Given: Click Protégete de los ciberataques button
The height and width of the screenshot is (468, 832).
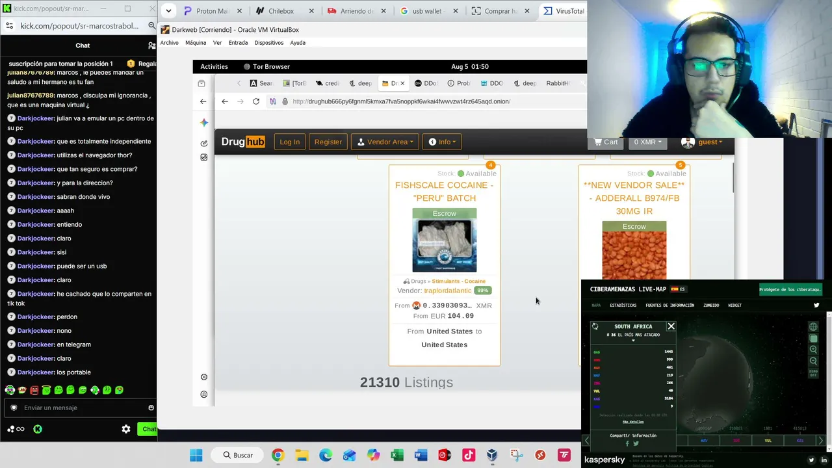Looking at the screenshot, I should coord(791,289).
